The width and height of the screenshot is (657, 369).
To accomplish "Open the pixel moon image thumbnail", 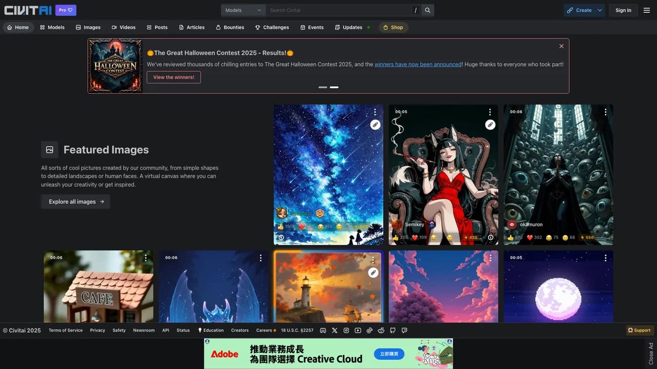I will point(558,287).
